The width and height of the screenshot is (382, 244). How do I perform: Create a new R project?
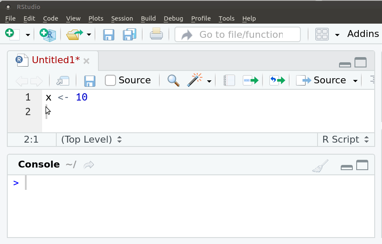[x=48, y=34]
